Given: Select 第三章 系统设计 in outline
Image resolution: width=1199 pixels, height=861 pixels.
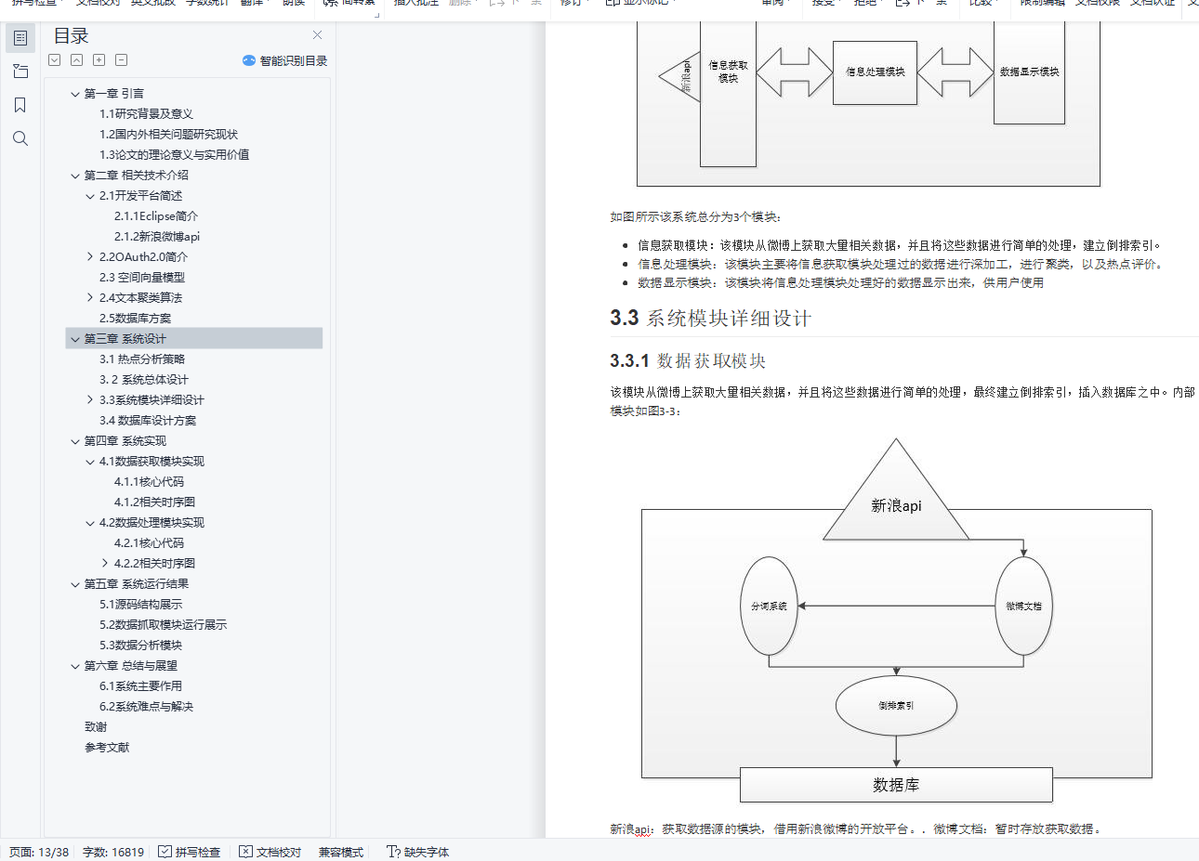Looking at the screenshot, I should point(125,339).
